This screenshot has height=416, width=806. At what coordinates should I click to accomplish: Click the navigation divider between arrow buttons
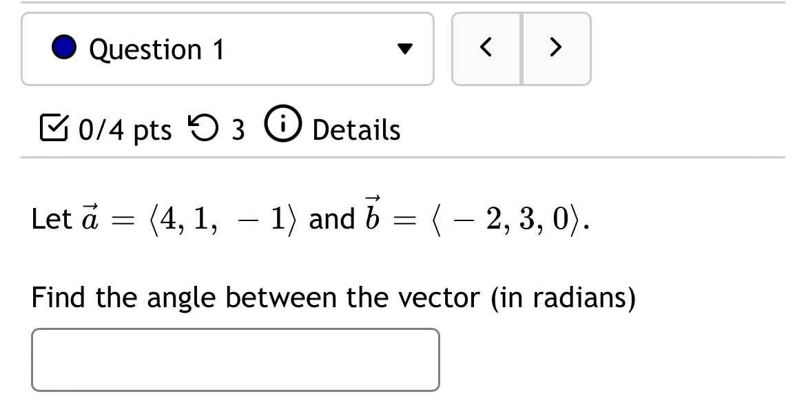[x=521, y=48]
